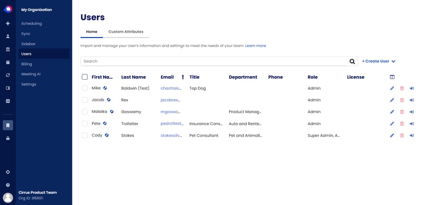Open the bank building icon in rail
The image size is (431, 205).
coord(8,50)
